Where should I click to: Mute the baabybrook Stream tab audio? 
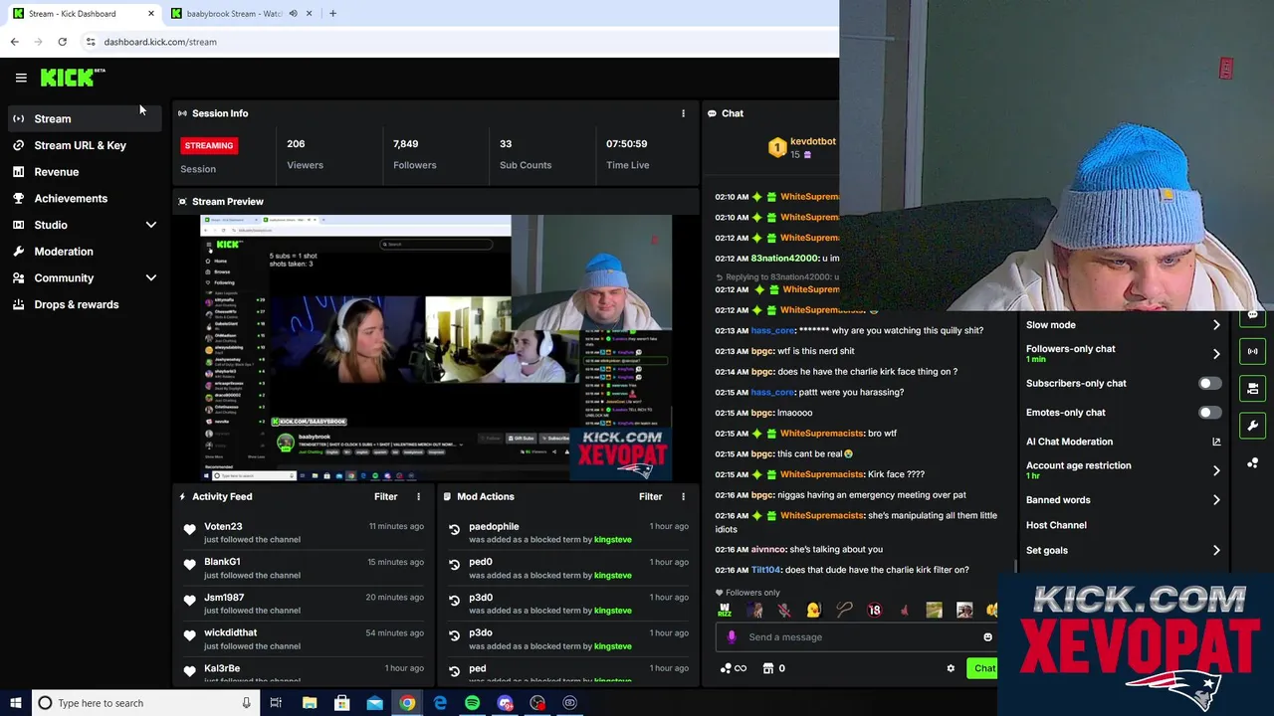(293, 14)
